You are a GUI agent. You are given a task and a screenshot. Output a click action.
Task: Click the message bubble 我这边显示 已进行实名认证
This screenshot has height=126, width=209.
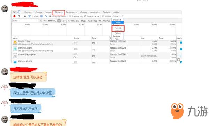coord(33,93)
